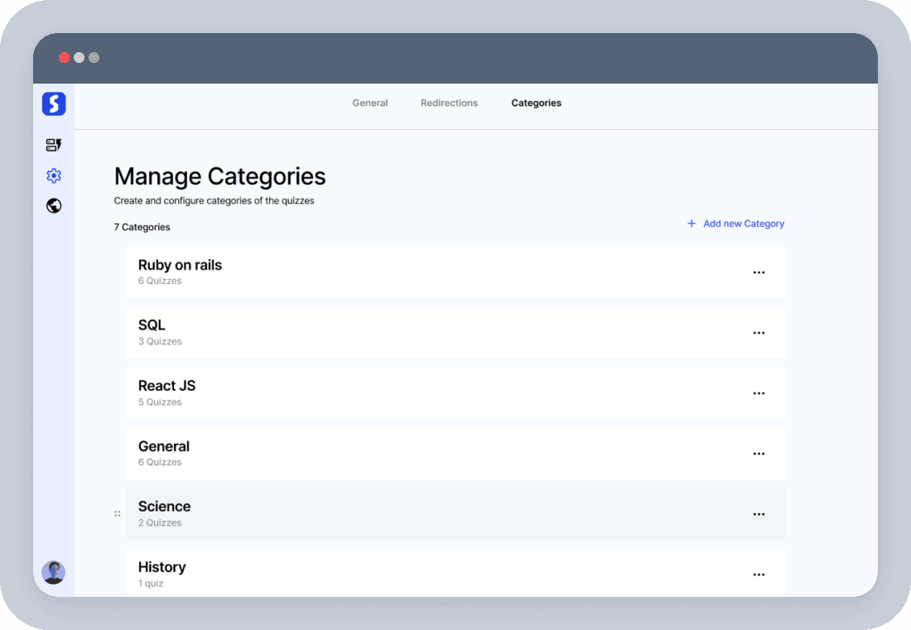The image size is (911, 630).
Task: Select the Categories tab
Action: 536,103
